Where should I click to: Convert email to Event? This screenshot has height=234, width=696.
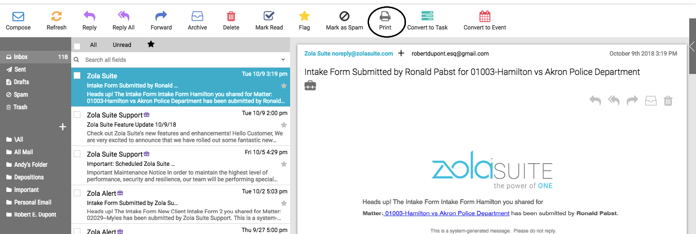485,16
